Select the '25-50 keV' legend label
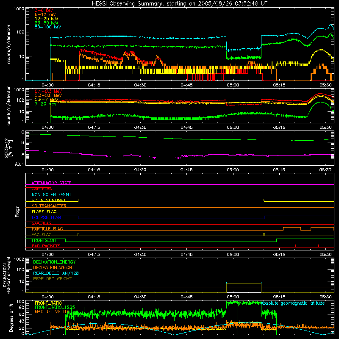Viewport: 339px width, 339px height. pyautogui.click(x=46, y=23)
